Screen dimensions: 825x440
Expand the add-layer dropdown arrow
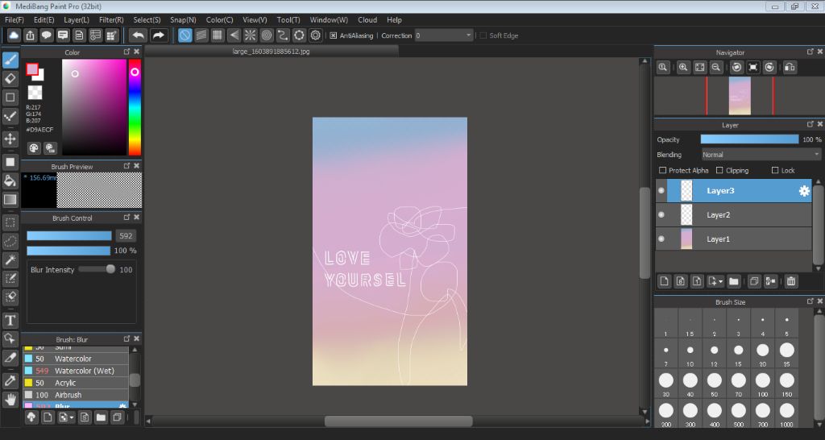pos(721,281)
